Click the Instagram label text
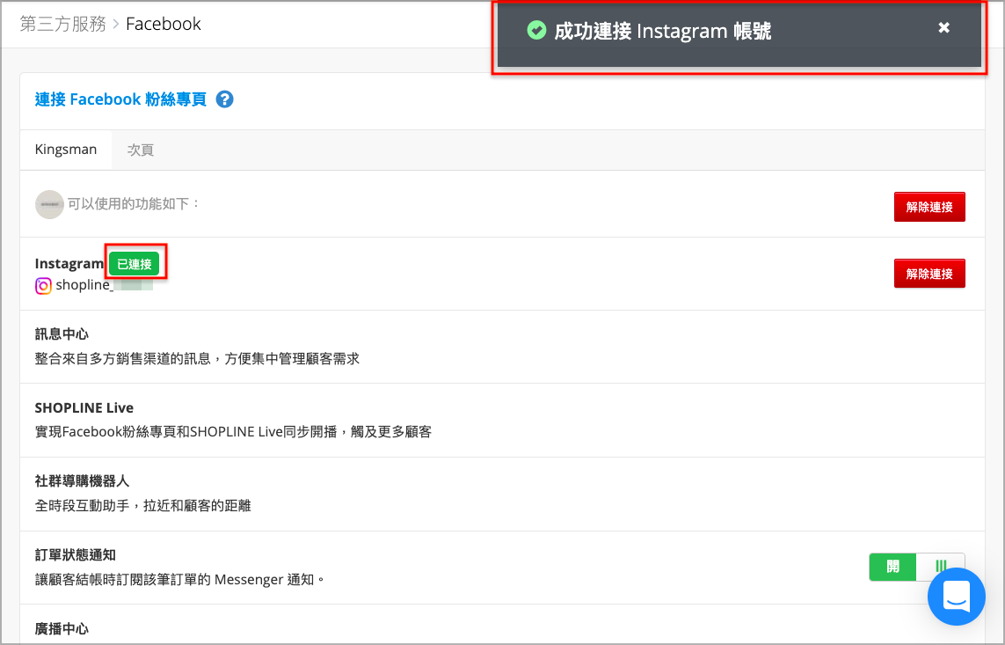Screen dimensions: 1005x645 tap(69, 263)
